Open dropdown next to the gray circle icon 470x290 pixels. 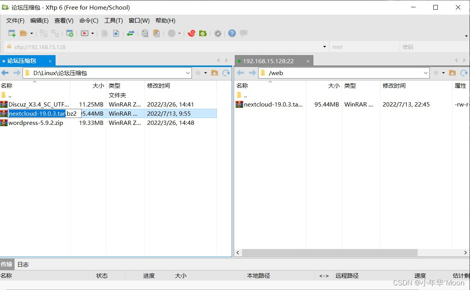coord(179,34)
